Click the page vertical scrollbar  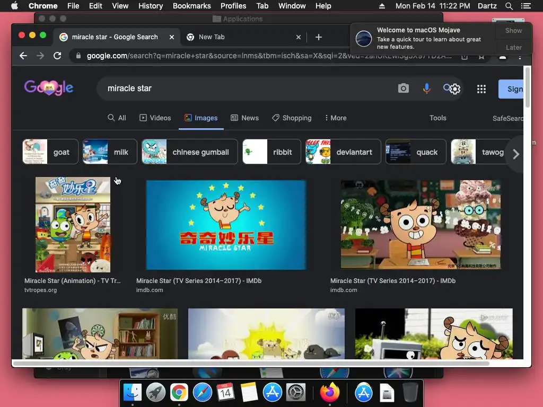(528, 87)
